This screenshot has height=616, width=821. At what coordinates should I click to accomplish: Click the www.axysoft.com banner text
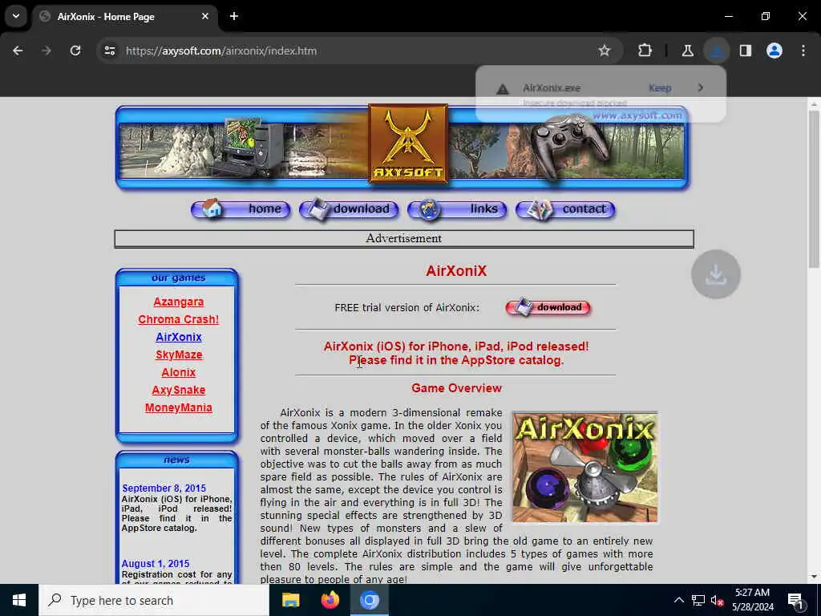coord(637,115)
